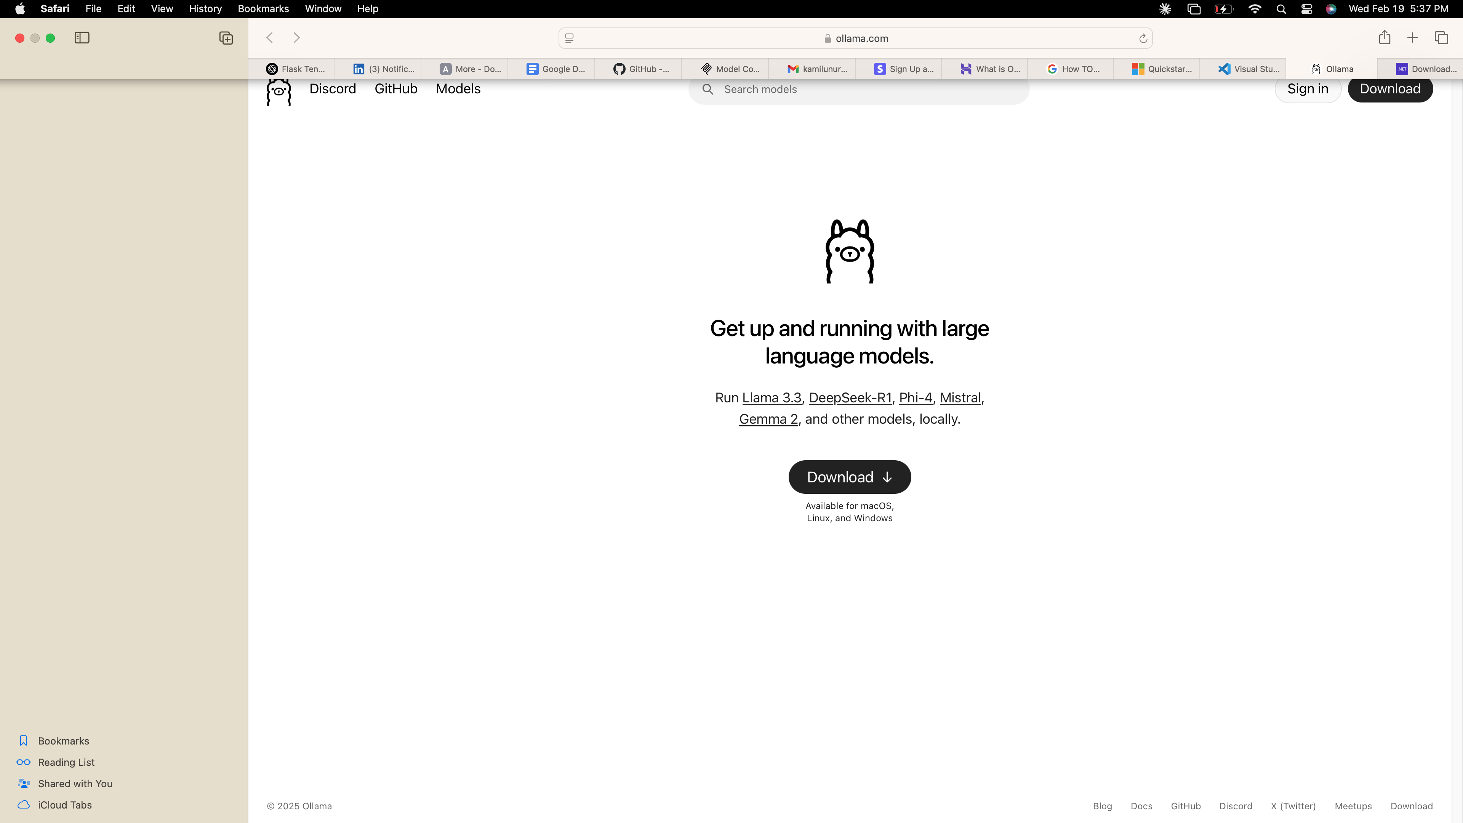Open screen mirroring icon in menu bar
Viewport: 1463px width, 823px height.
[x=1194, y=9]
